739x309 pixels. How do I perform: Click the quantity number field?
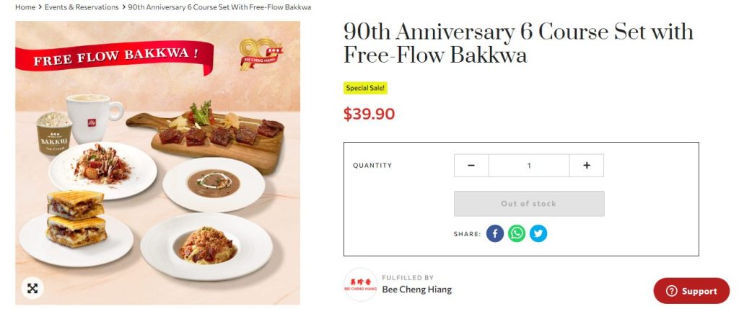pyautogui.click(x=529, y=166)
